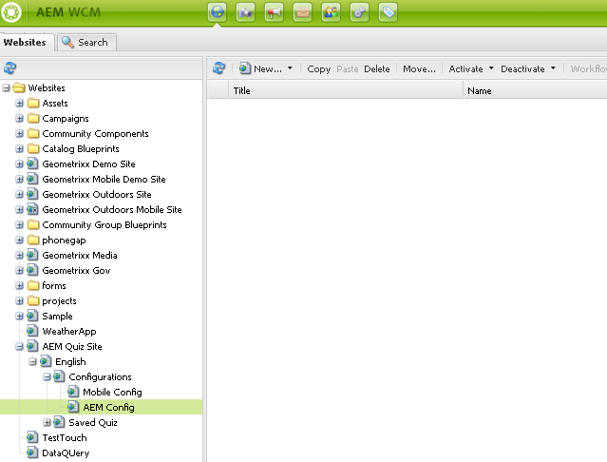The image size is (607, 462).
Task: Click the DataQUery page icon
Action: [32, 452]
